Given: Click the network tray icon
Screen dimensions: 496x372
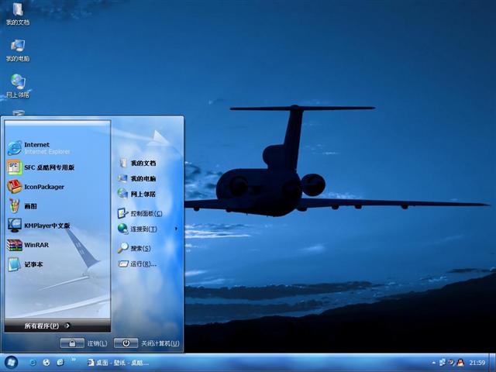Looking at the screenshot, I should 443,363.
